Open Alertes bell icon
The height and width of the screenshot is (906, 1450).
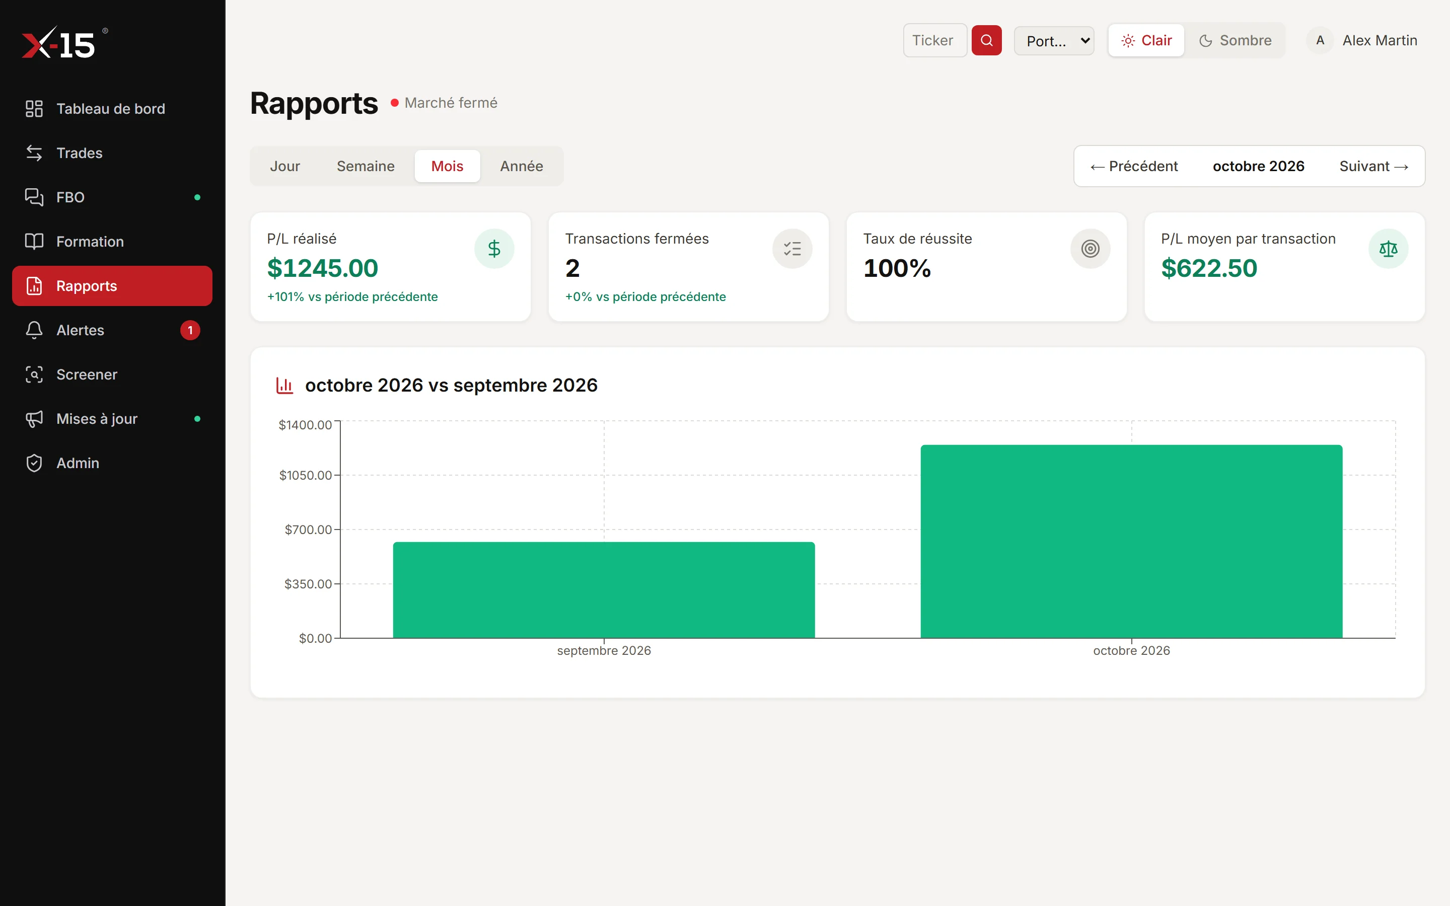coord(34,330)
